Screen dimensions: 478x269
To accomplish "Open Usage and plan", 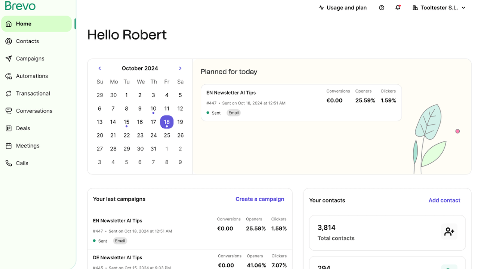I will (x=343, y=8).
